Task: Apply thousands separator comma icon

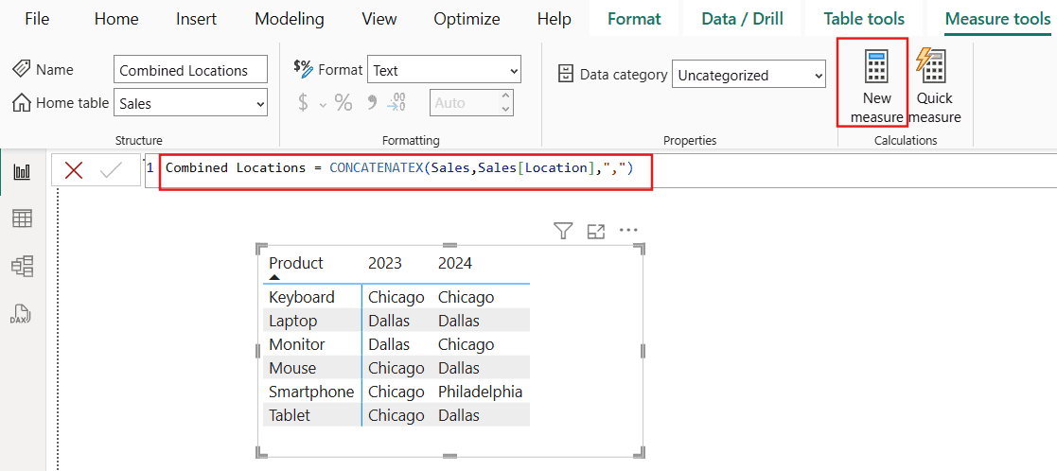Action: [x=371, y=103]
